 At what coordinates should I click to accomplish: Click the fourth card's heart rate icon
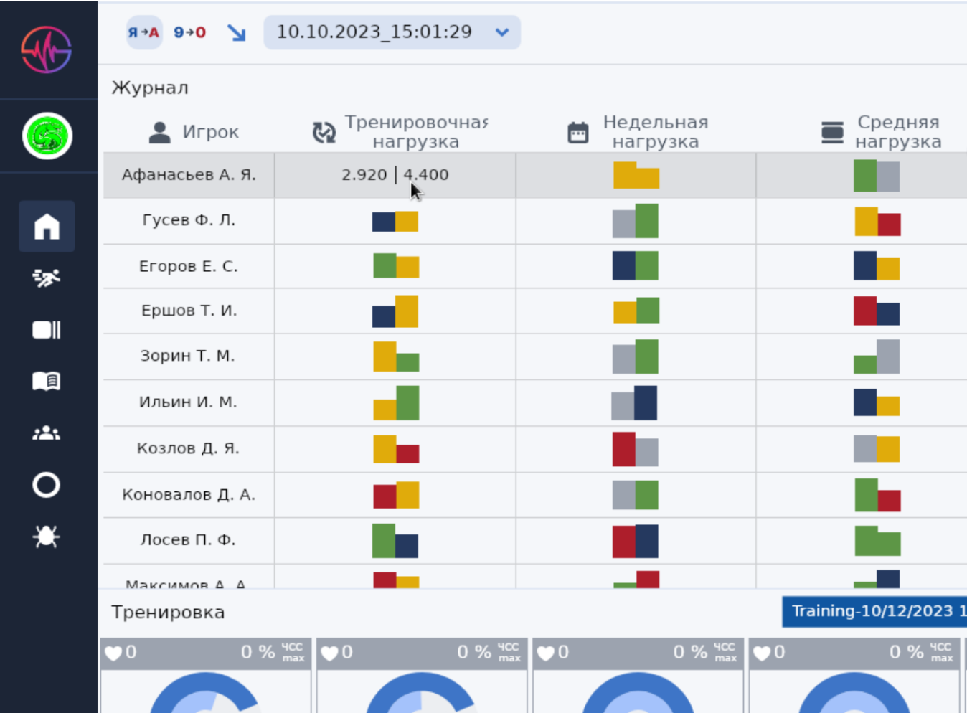click(762, 653)
